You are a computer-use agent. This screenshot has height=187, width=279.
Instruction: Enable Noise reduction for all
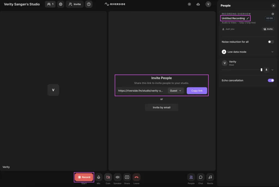tap(271, 42)
